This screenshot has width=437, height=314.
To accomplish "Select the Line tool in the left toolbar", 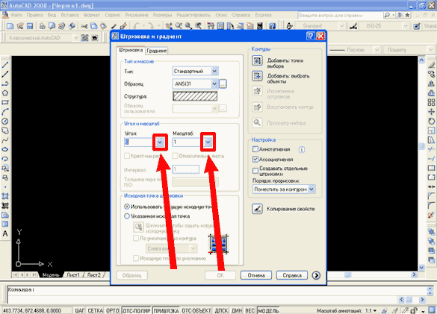I will click(x=5, y=65).
